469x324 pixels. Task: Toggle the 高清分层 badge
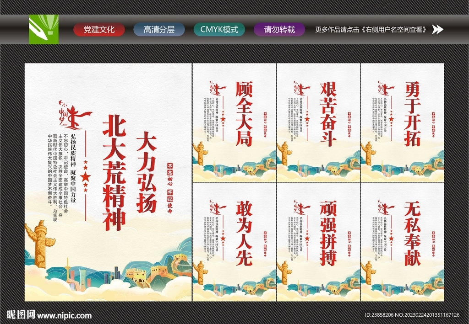coord(158,29)
